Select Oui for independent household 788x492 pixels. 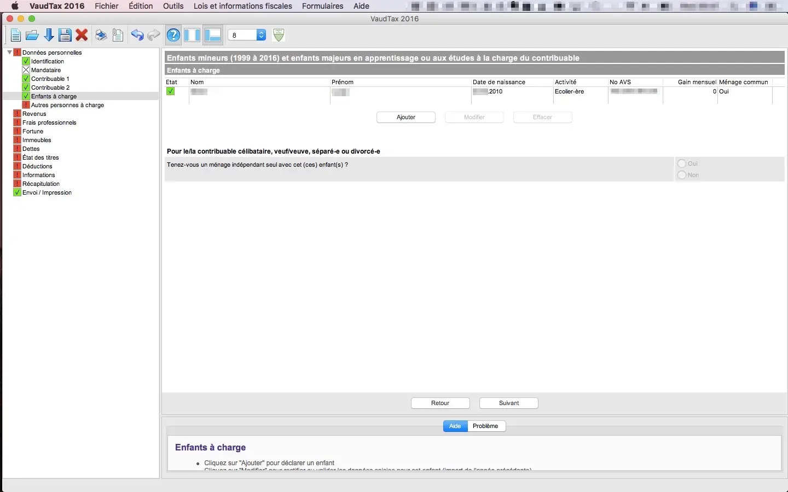(682, 163)
